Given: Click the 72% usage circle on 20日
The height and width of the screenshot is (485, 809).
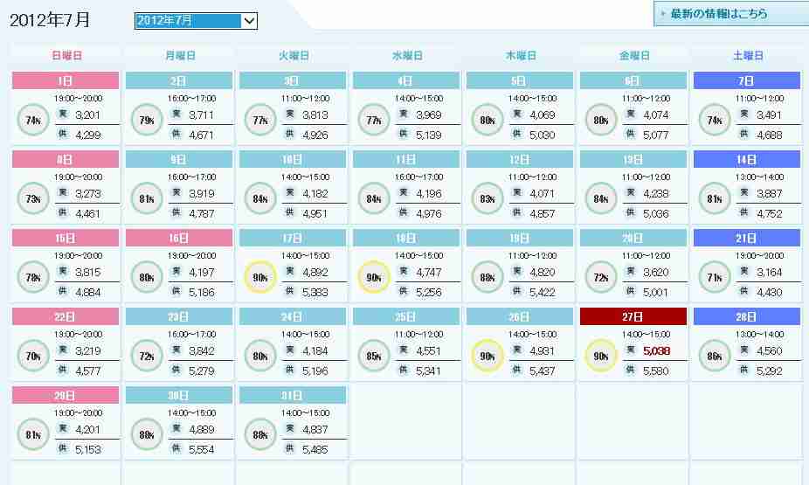Looking at the screenshot, I should click(x=600, y=278).
